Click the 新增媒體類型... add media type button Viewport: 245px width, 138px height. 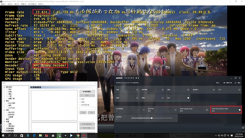point(87,124)
